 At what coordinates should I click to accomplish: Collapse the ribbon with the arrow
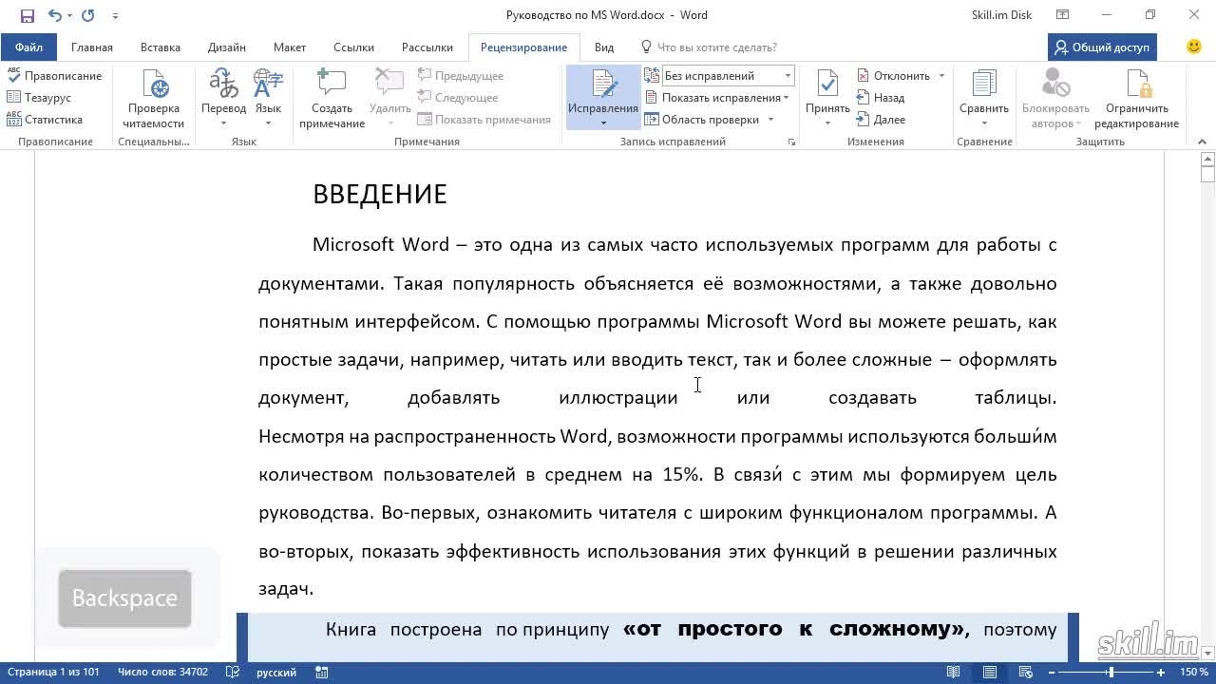(x=1203, y=142)
